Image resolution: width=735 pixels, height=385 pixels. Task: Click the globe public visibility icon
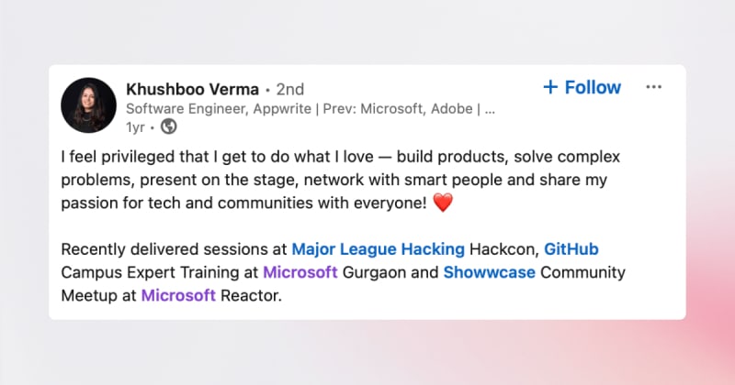168,126
